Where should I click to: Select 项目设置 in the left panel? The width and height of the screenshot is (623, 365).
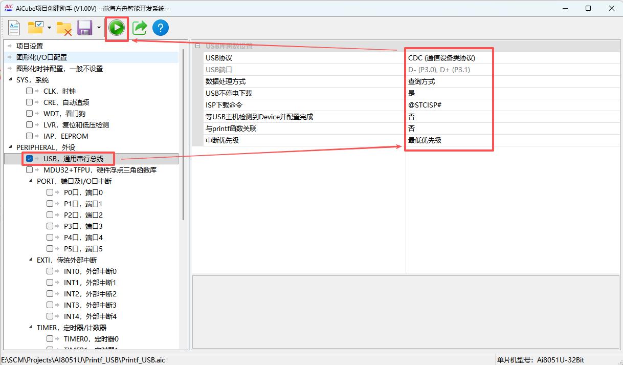(x=31, y=46)
